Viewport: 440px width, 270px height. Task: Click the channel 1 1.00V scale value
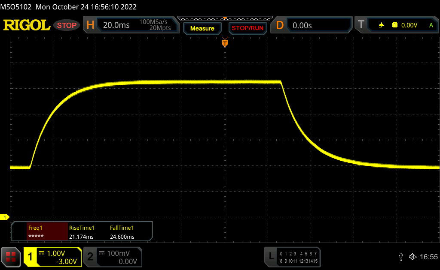coord(56,253)
